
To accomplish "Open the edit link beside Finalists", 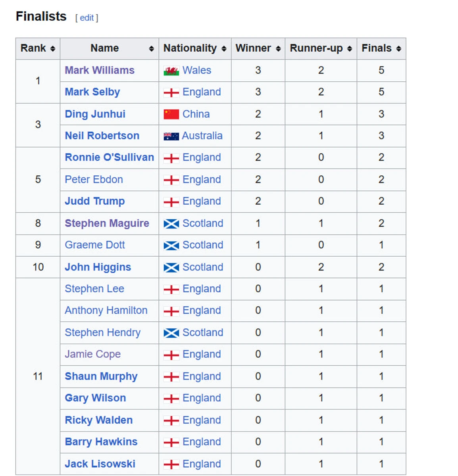I will click(87, 18).
